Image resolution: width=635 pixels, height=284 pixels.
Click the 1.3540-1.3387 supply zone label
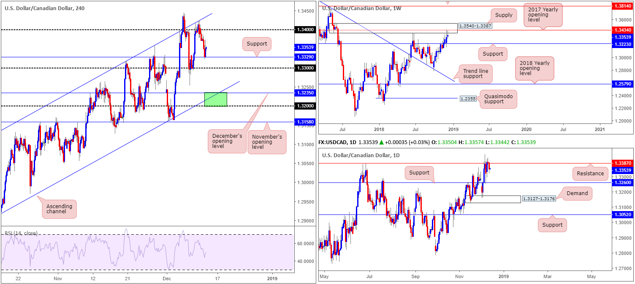coord(475,26)
